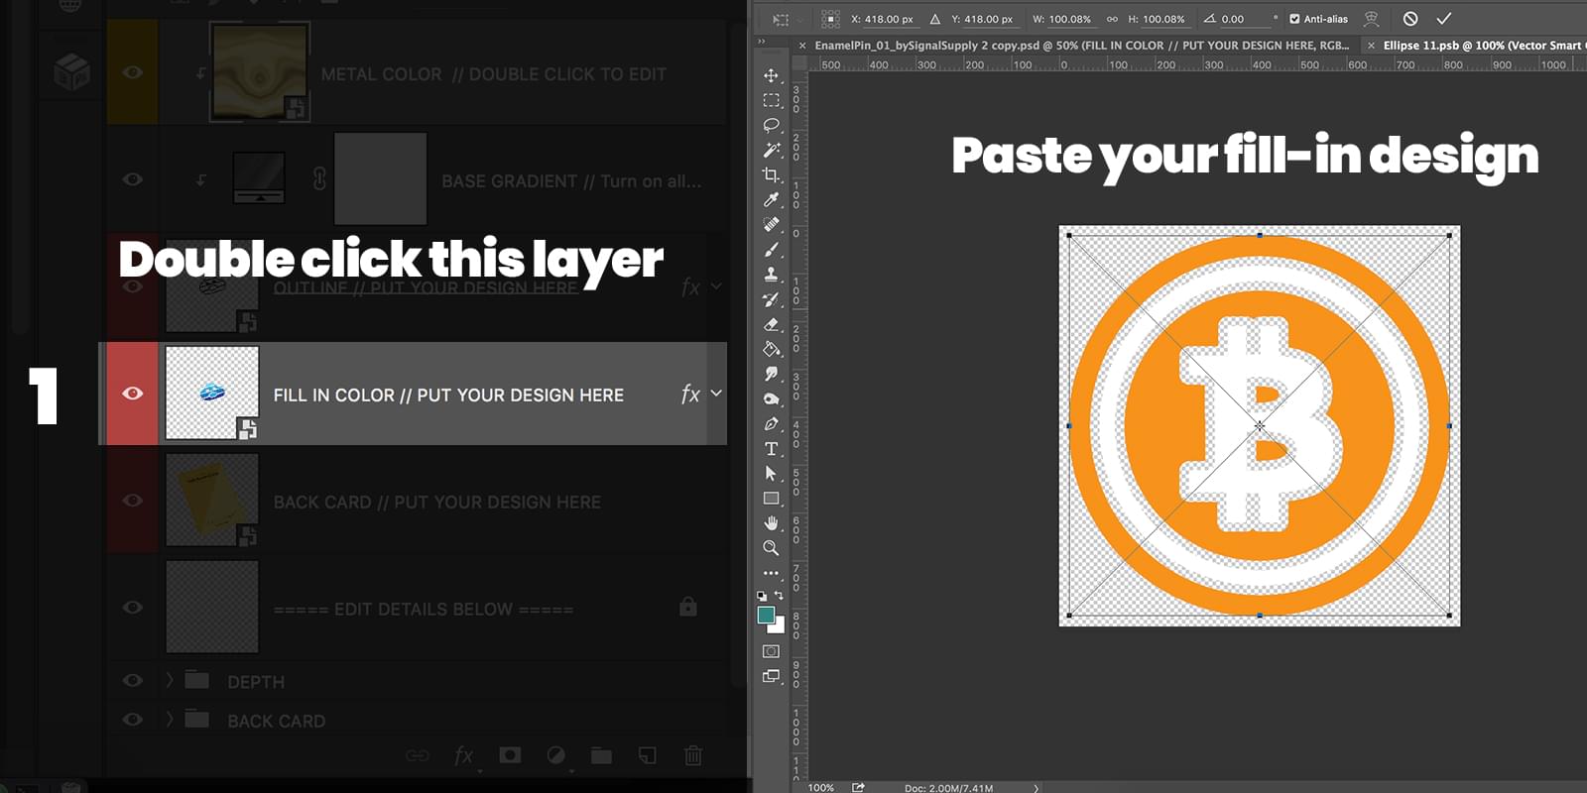Select the Smudge tool
Viewport: 1587px width, 793px height.
(x=771, y=374)
